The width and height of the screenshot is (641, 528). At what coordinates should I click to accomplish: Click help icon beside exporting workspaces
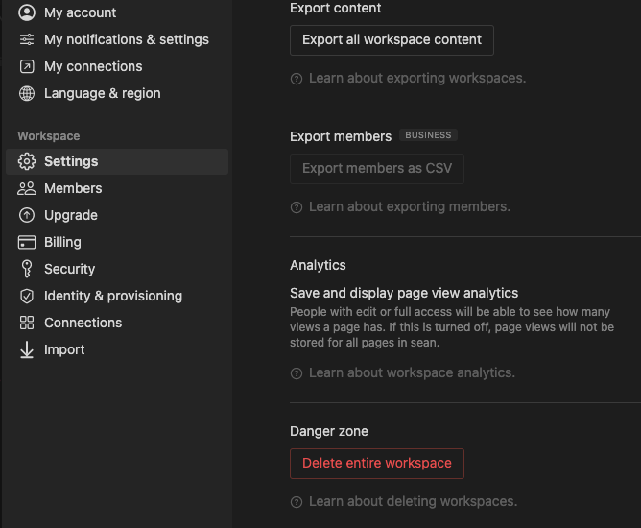pyautogui.click(x=297, y=79)
